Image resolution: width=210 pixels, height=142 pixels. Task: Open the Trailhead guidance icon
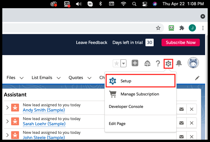coord(146,63)
